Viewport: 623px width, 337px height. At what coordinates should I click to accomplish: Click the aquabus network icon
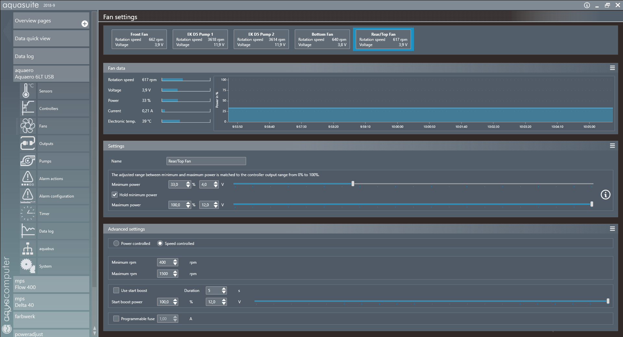pyautogui.click(x=27, y=248)
